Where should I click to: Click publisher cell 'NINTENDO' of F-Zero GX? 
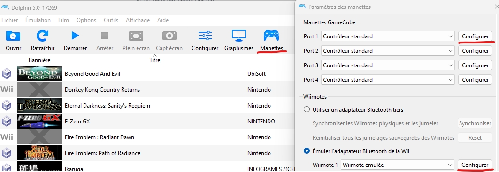tap(261, 122)
